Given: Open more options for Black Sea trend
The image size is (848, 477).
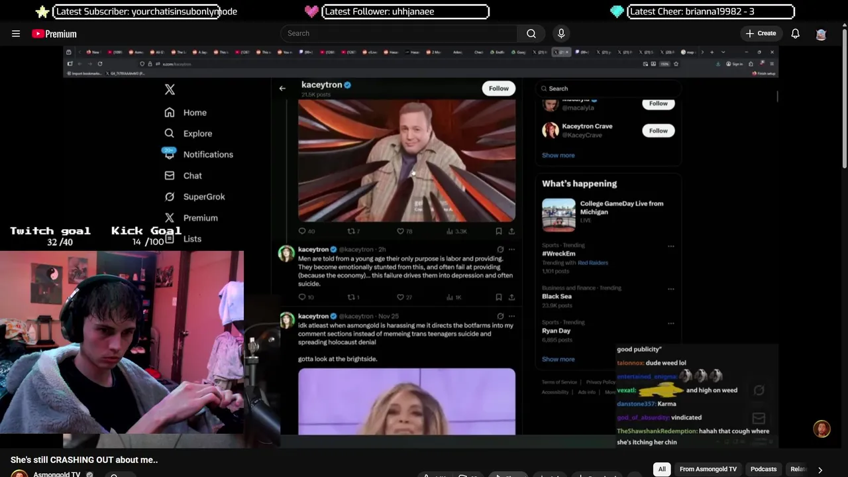Looking at the screenshot, I should (x=671, y=289).
